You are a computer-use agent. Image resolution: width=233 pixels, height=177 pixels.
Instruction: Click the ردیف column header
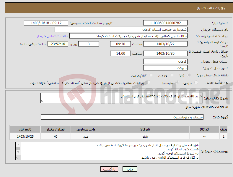(x=224, y=129)
